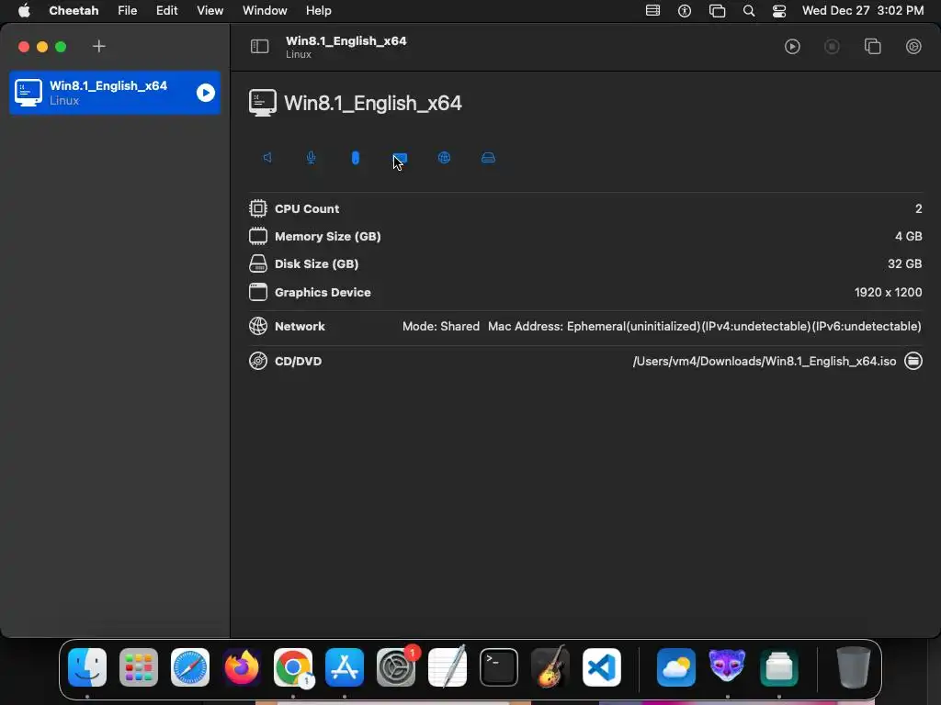Open Firefox from the Dock
The width and height of the screenshot is (941, 705).
242,667
